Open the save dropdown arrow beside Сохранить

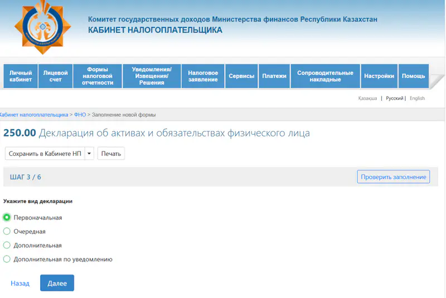coord(89,154)
